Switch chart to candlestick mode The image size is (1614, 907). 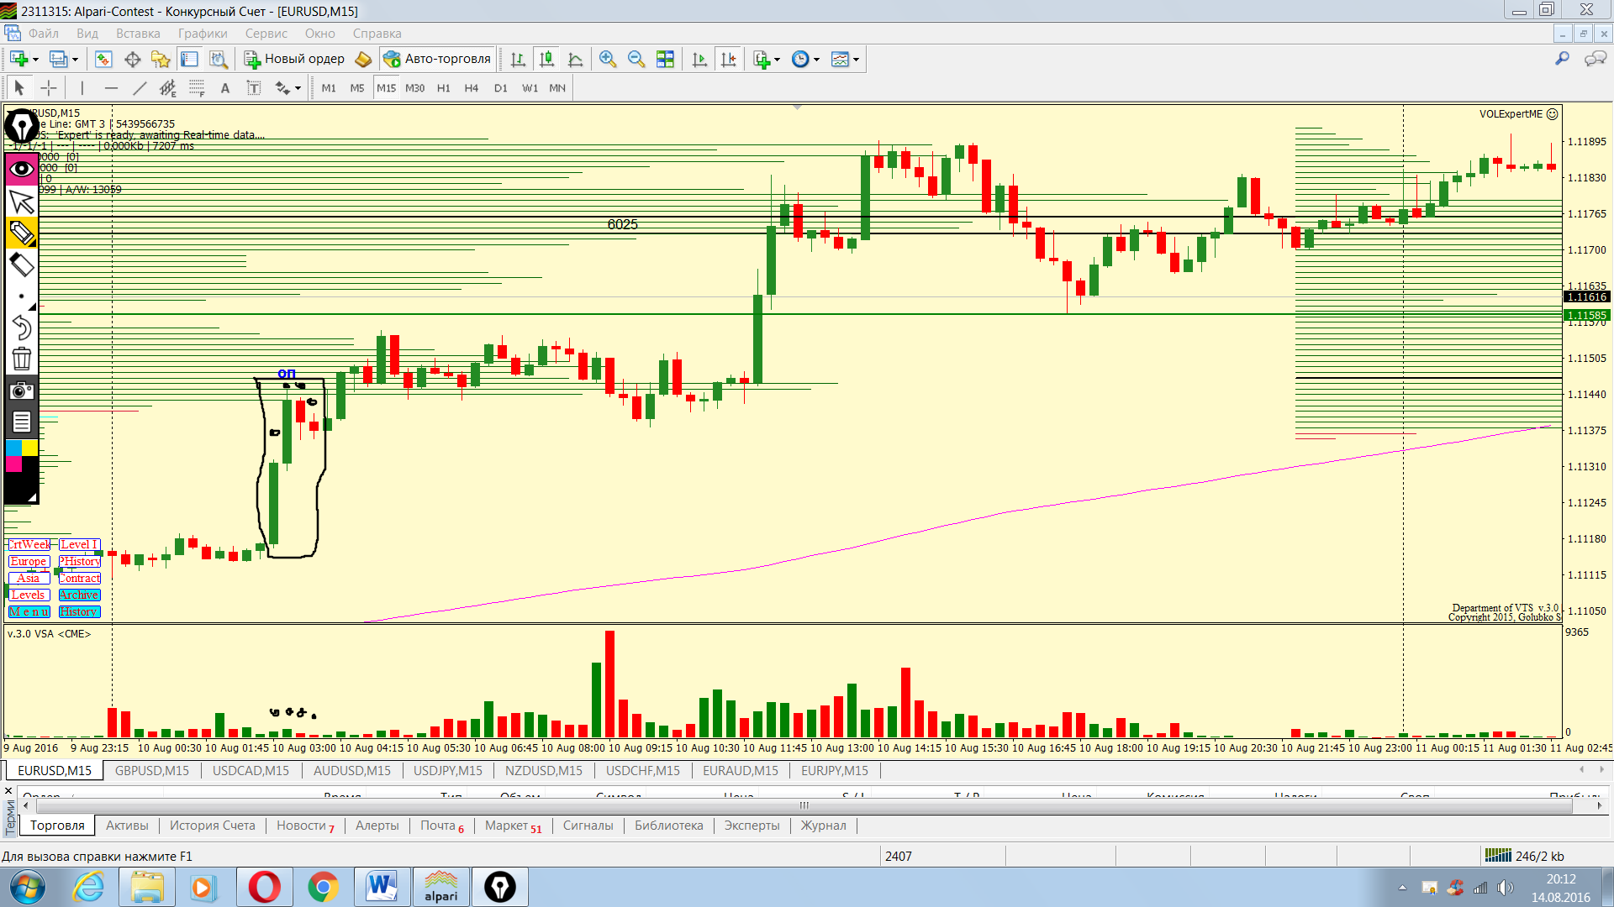coord(546,59)
